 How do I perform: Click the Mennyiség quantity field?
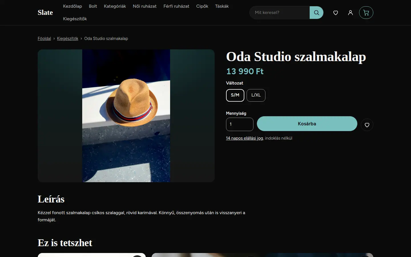240,124
